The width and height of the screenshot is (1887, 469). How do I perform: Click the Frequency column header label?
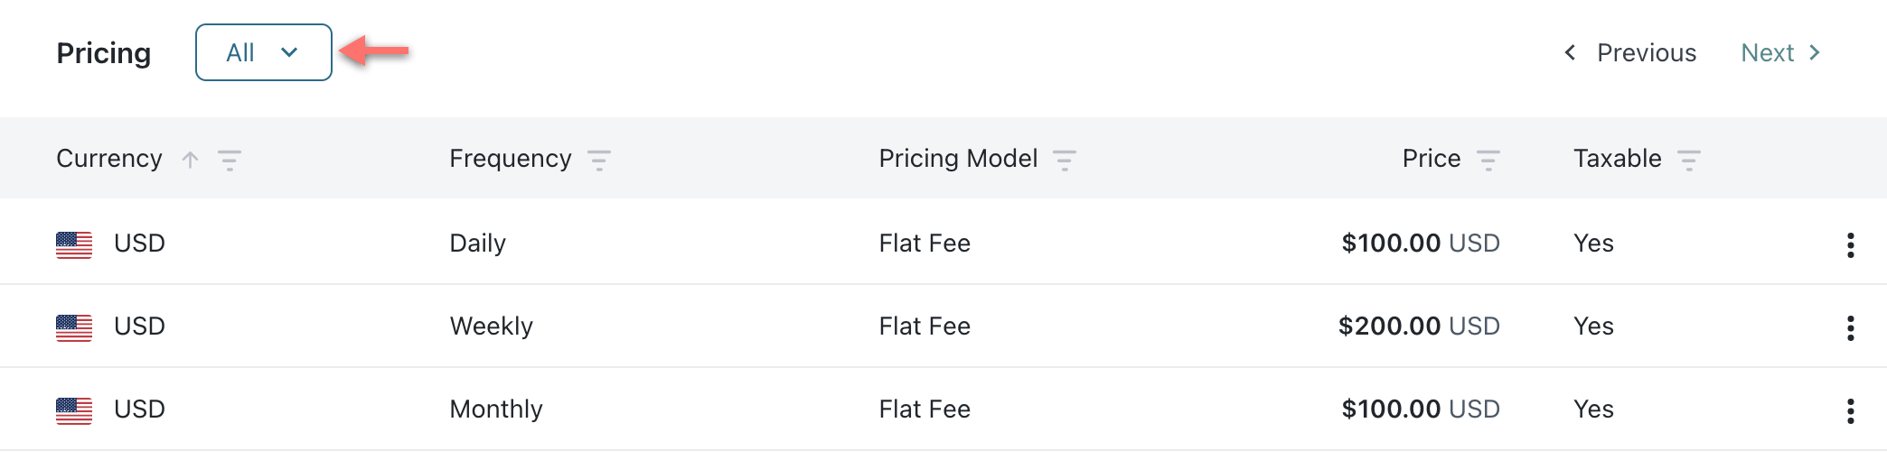511,159
